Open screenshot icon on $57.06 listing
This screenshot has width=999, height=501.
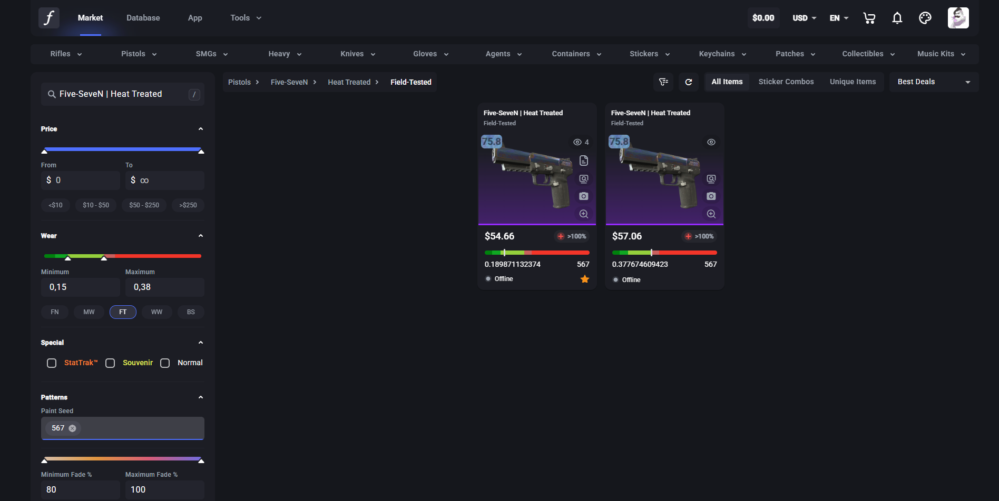pos(711,196)
